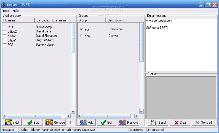The image size is (219, 133).
Task: Click Groups vertical scrollbar thumb
Action: [141, 42]
